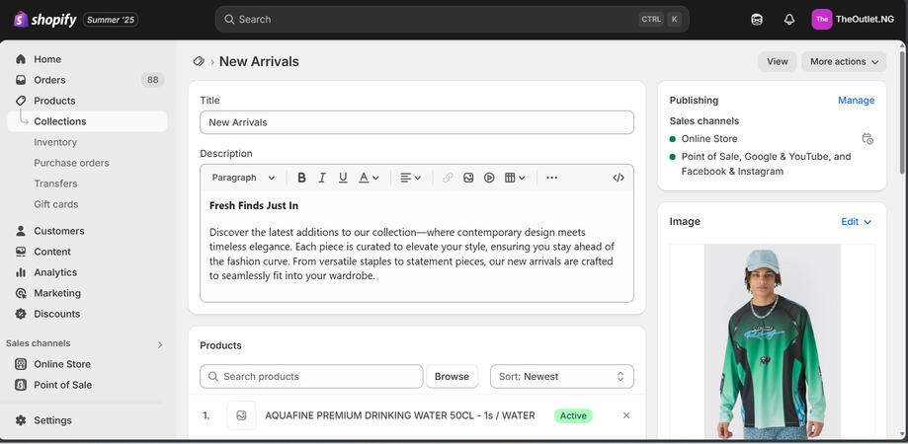Open the insert table dropdown
This screenshot has height=444, width=908.
coord(515,178)
